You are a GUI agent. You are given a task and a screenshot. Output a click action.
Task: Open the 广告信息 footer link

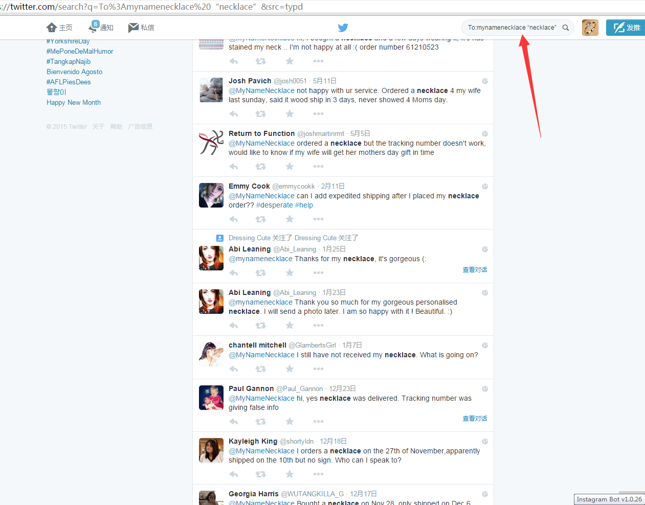[140, 127]
